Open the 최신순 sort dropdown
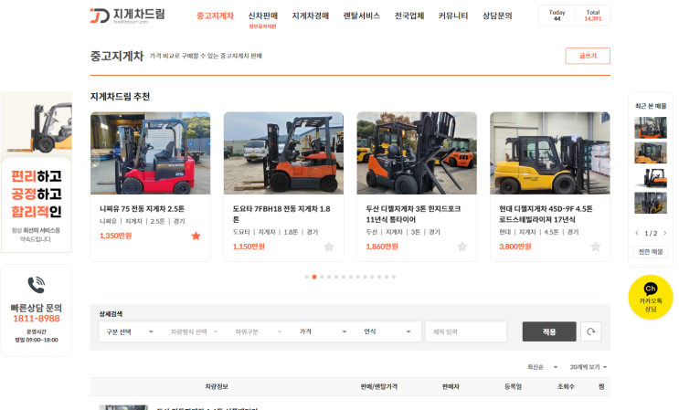679x410 pixels. coord(542,367)
